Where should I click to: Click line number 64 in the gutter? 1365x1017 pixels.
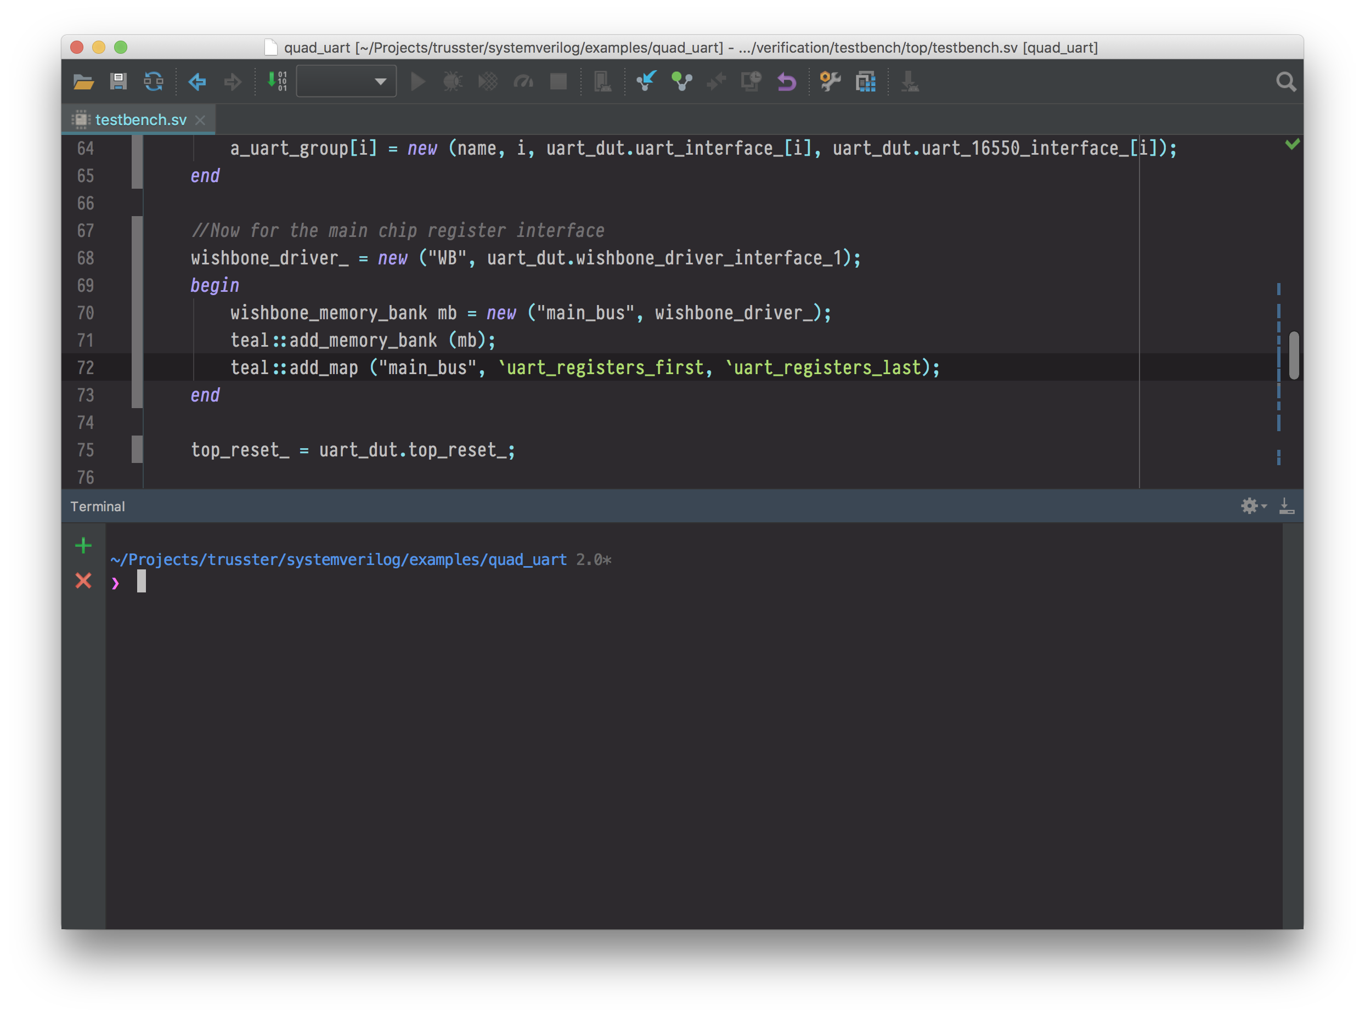tap(86, 148)
